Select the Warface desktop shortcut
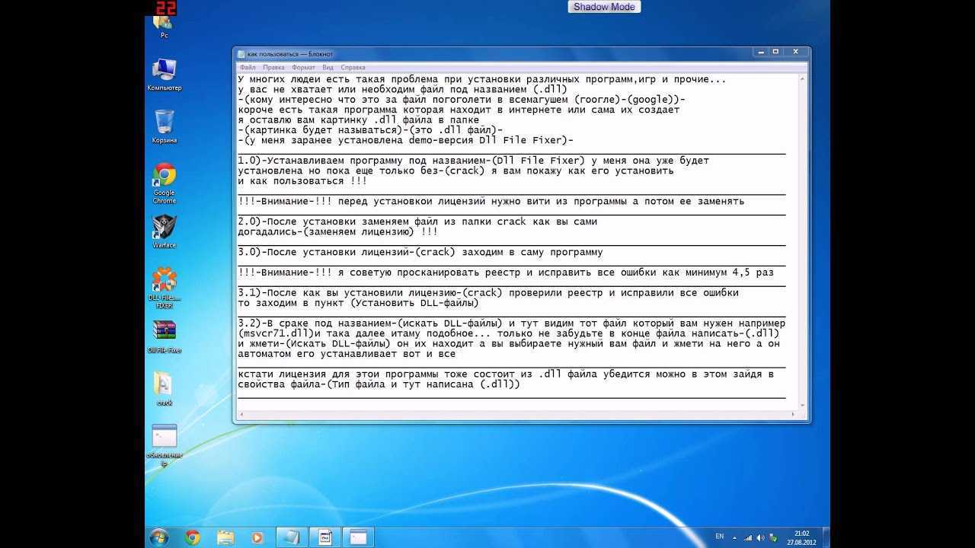Viewport: 975px width, 548px height. click(165, 231)
